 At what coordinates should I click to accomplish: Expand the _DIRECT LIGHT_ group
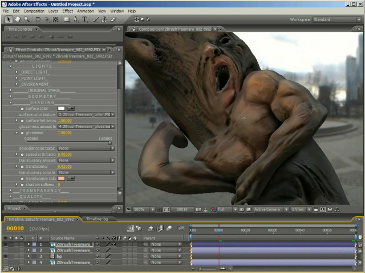pos(17,72)
